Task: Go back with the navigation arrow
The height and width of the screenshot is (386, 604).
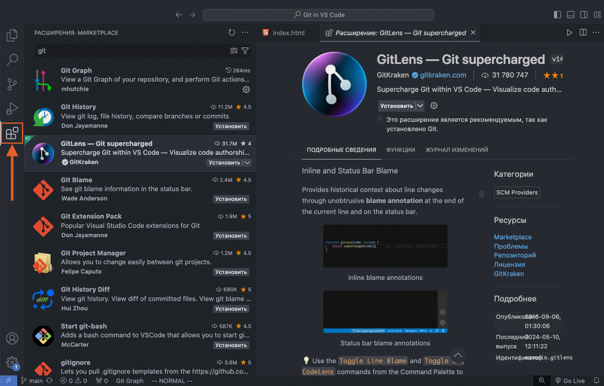Action: 179,15
